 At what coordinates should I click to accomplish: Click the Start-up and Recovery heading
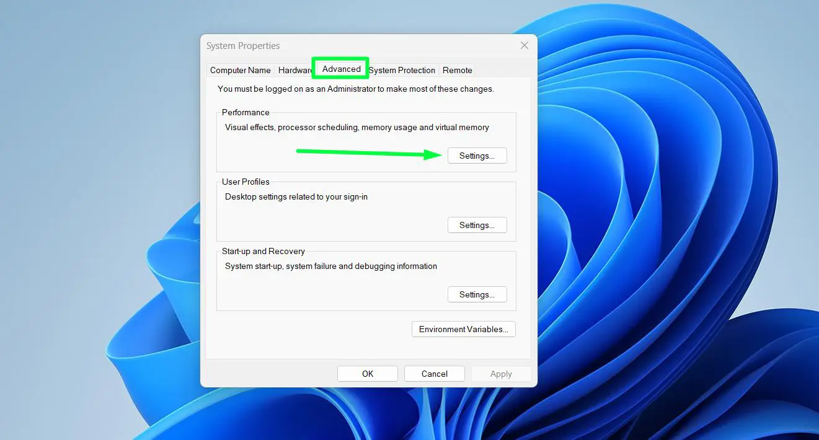(263, 251)
